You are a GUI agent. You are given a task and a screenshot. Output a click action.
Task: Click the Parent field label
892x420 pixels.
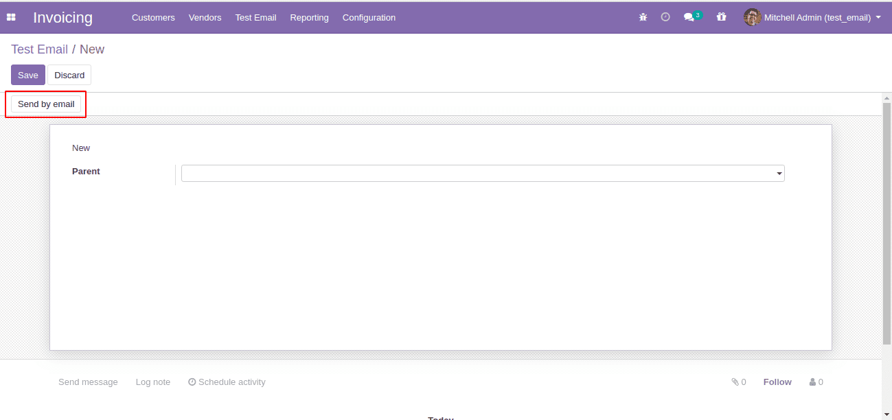tap(86, 172)
